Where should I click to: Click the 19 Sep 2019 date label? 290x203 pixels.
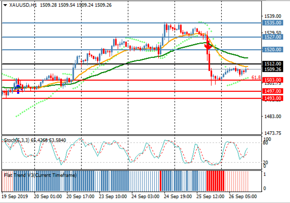click(x=15, y=196)
